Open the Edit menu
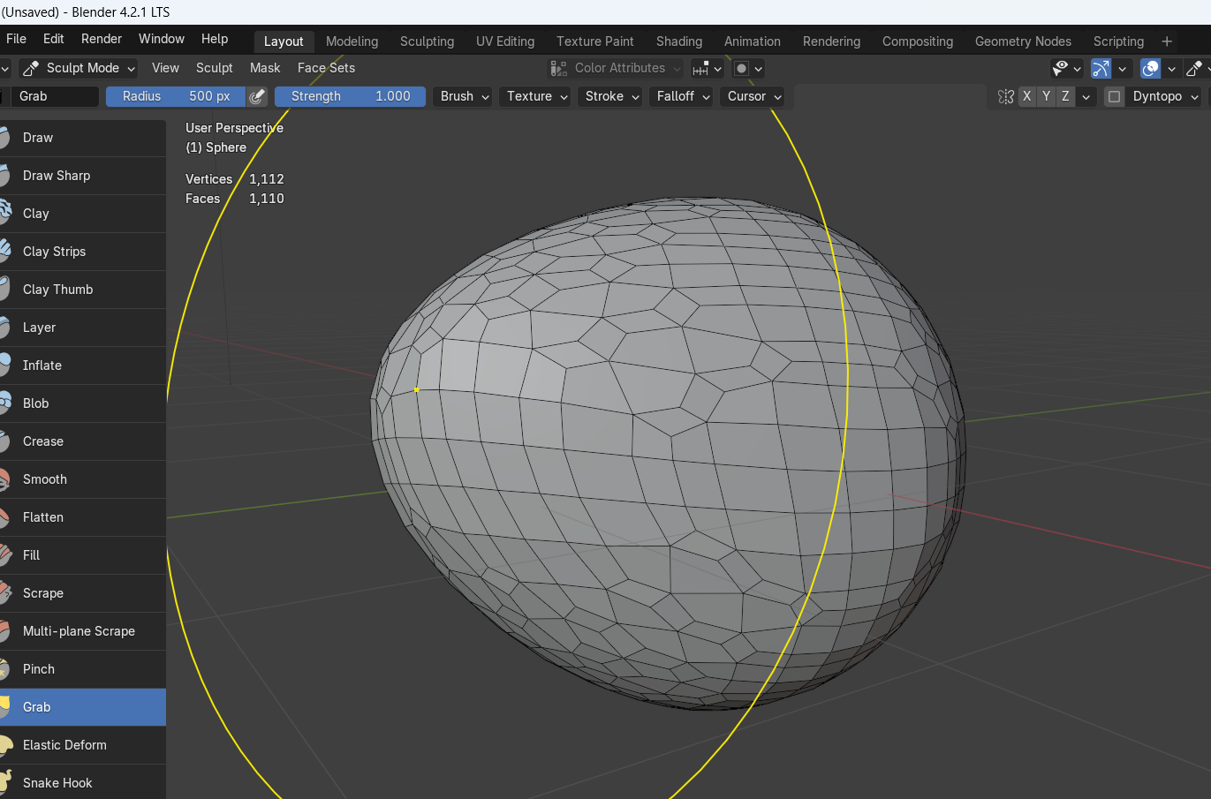 (54, 39)
